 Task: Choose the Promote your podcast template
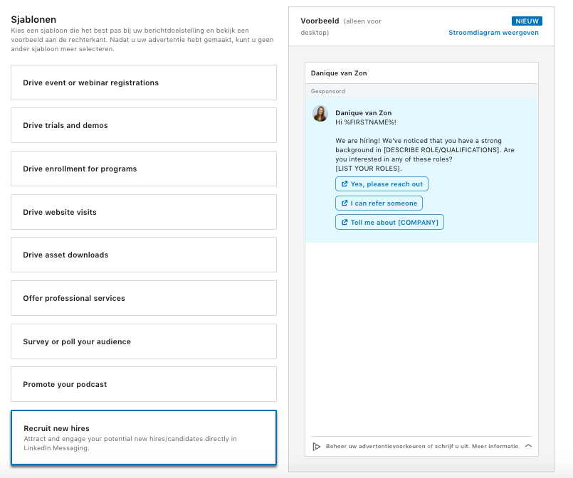(144, 384)
